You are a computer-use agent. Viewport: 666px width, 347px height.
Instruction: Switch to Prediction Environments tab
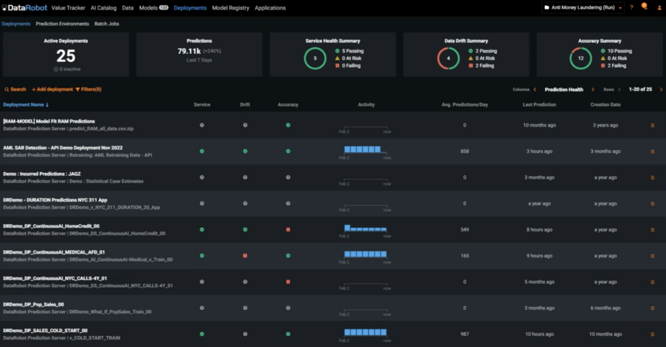tap(62, 24)
